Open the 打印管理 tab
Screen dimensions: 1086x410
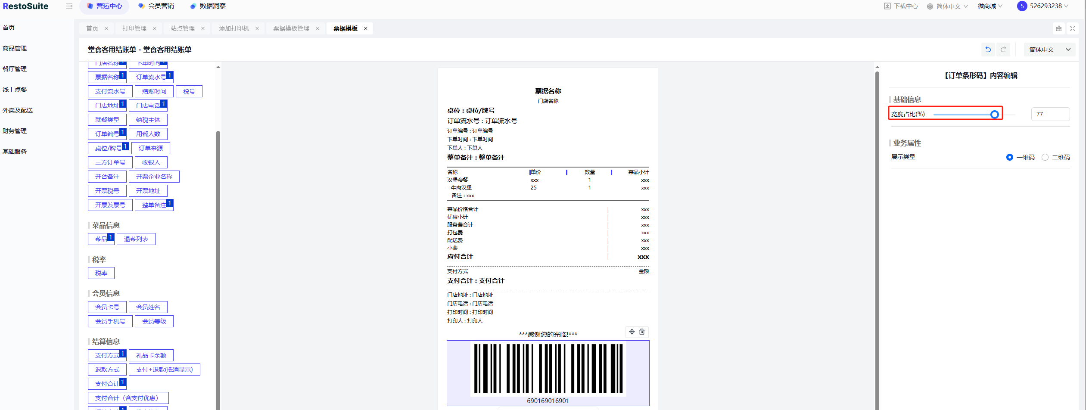coord(134,28)
